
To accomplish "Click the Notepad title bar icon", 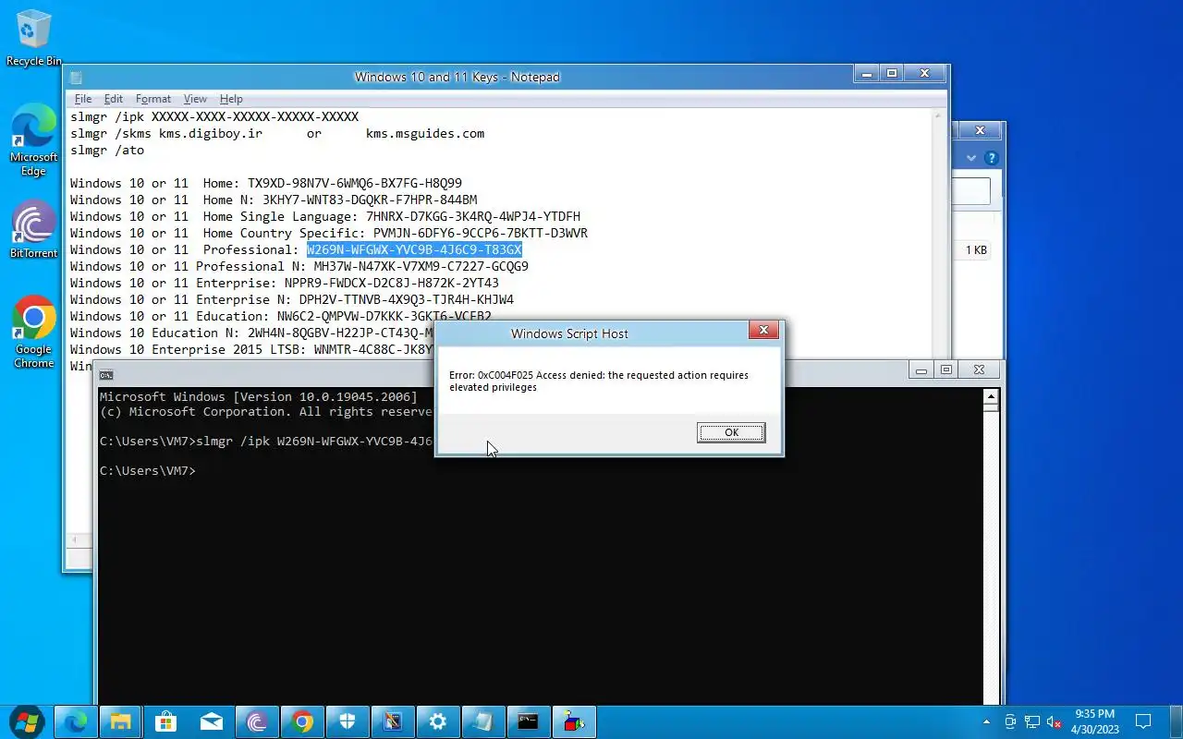I will pyautogui.click(x=76, y=78).
